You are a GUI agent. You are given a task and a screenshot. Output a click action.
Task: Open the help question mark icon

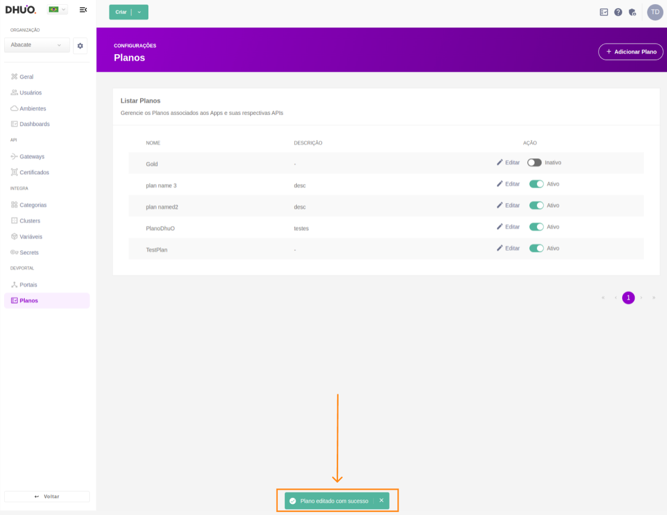click(x=618, y=12)
